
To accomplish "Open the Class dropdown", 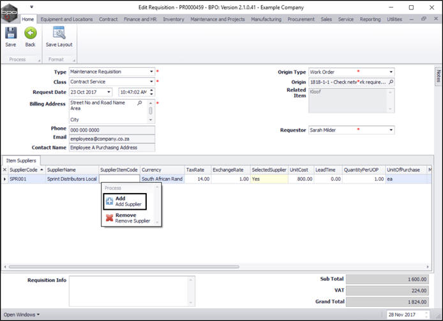I will pyautogui.click(x=151, y=81).
